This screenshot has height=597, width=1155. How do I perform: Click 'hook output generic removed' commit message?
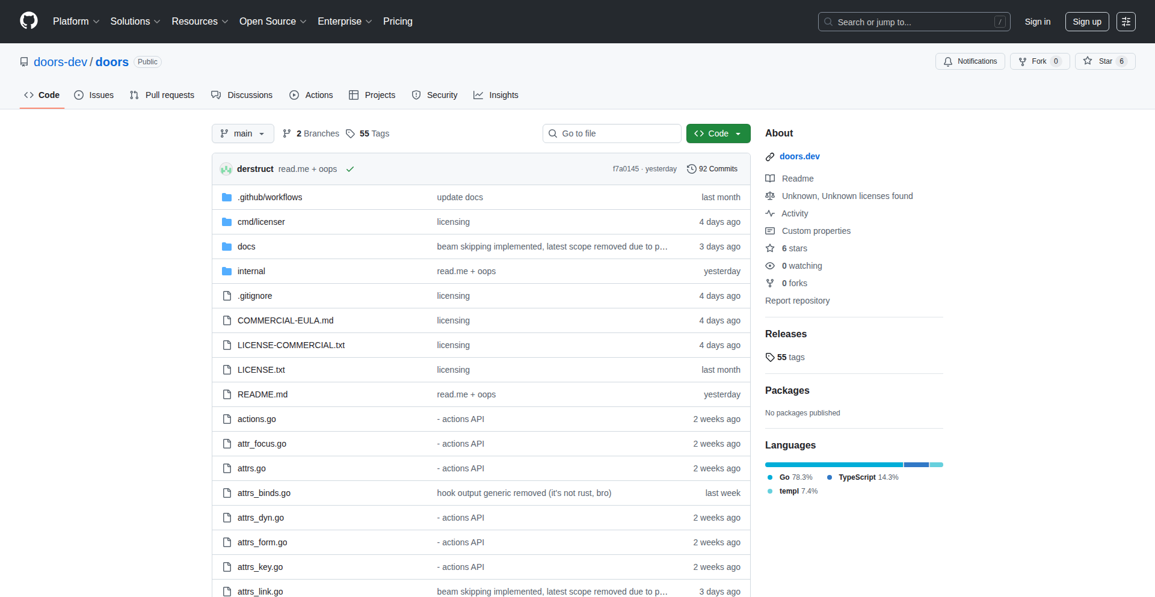[x=524, y=493]
